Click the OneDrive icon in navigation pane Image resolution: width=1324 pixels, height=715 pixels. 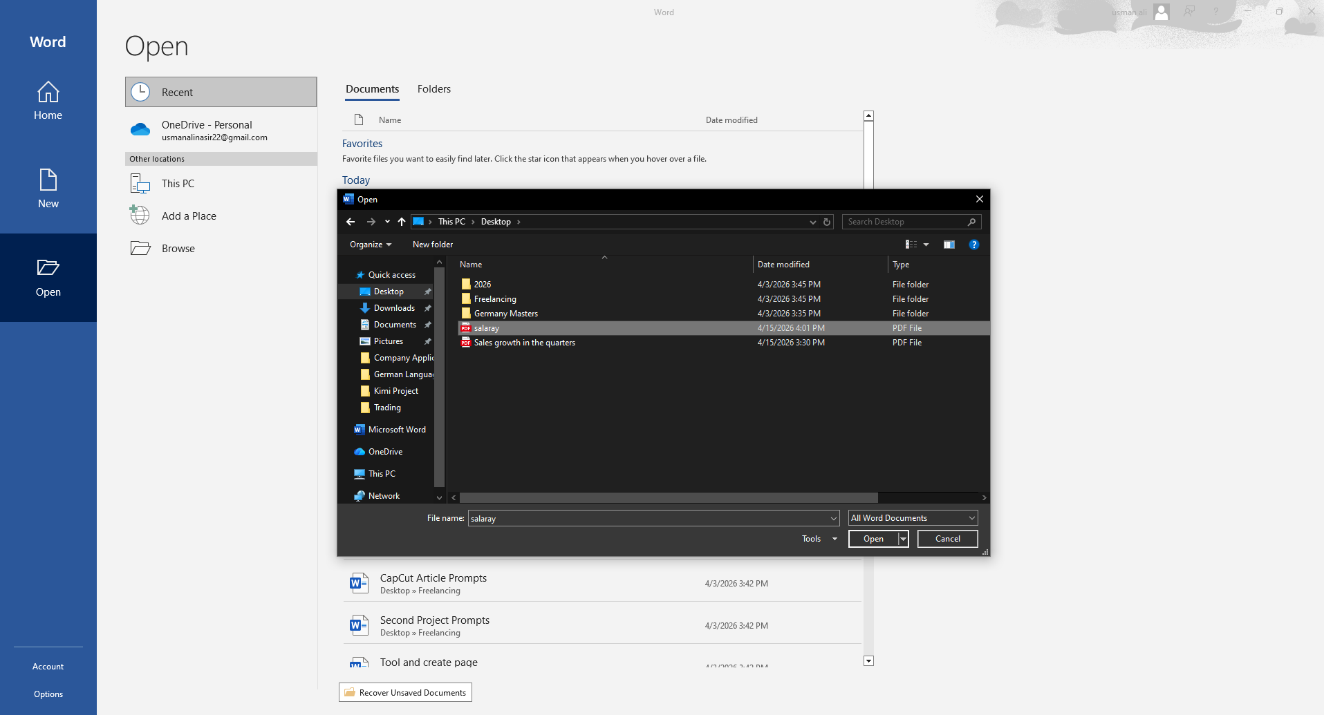click(360, 452)
